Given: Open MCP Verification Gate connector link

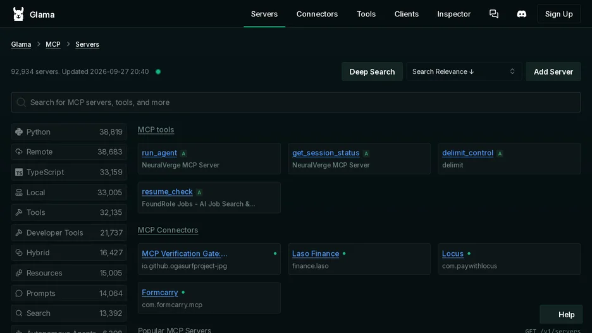Looking at the screenshot, I should coord(185,253).
